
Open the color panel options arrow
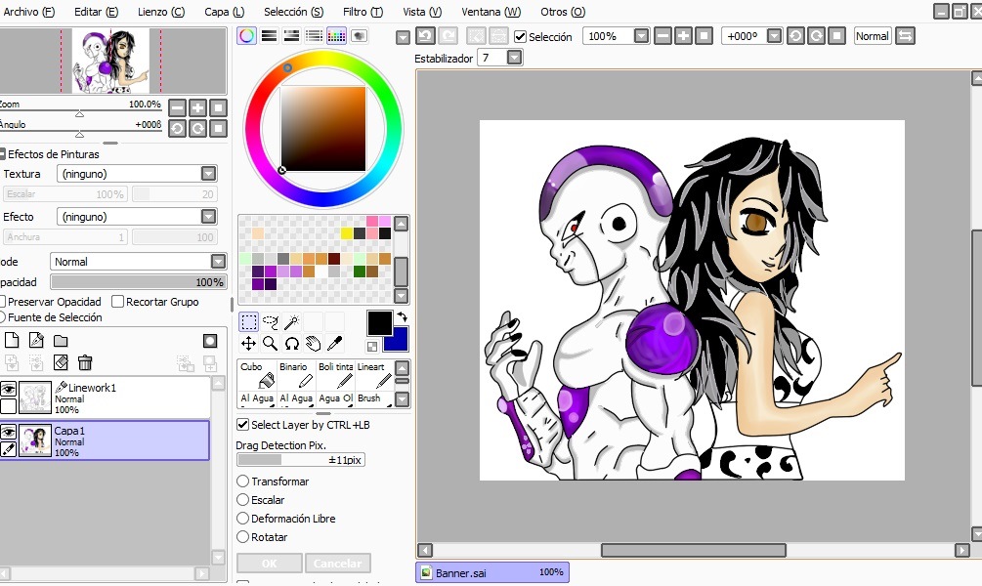pos(403,38)
